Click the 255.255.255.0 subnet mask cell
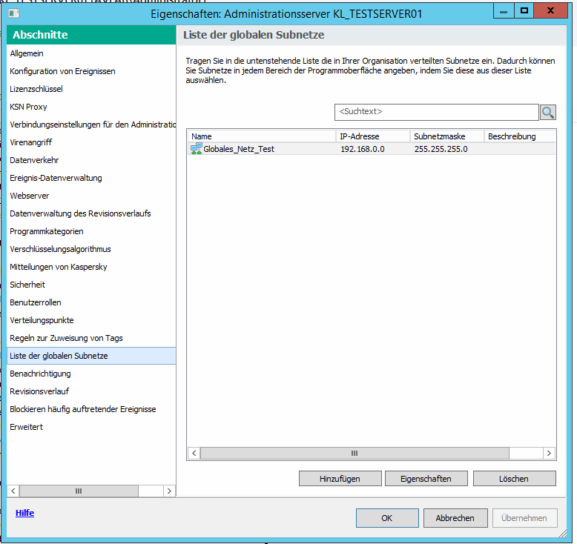This screenshot has height=544, width=577. click(441, 149)
